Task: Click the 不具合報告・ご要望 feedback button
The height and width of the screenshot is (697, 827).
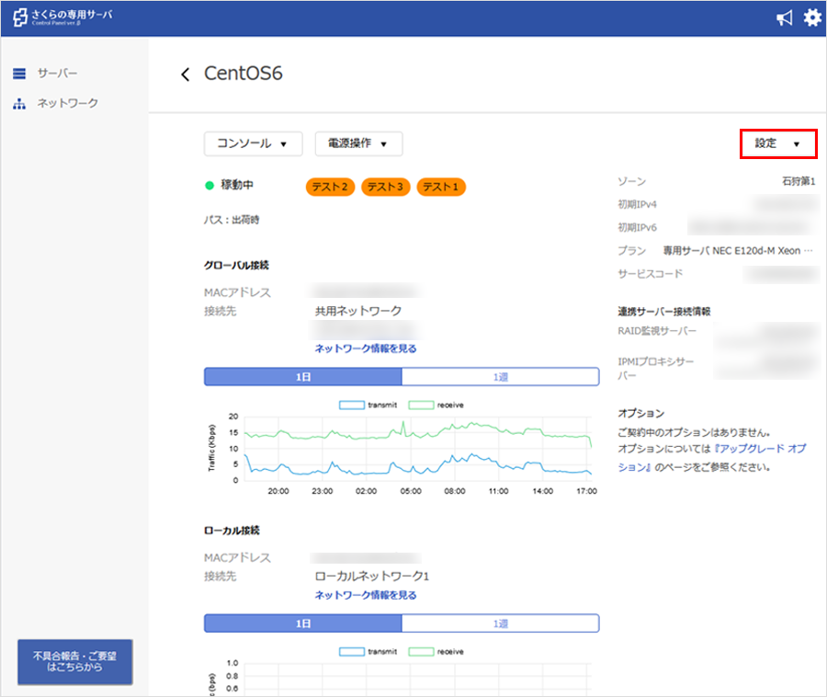Action: tap(75, 662)
